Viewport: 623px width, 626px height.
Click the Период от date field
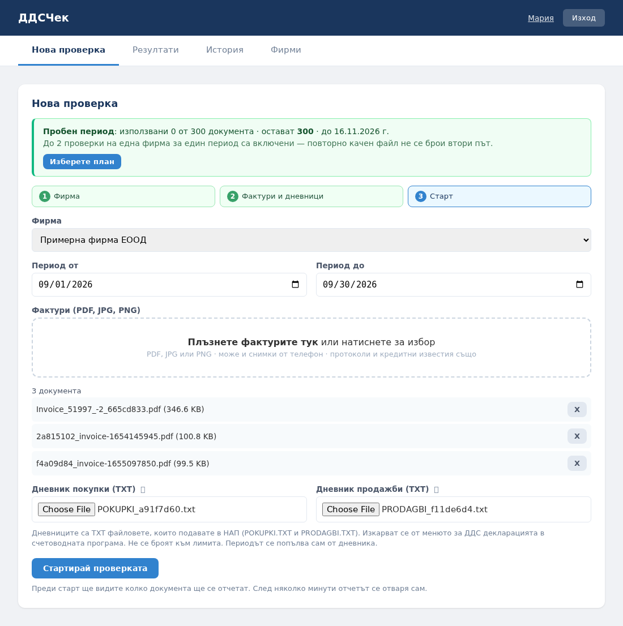click(x=169, y=285)
